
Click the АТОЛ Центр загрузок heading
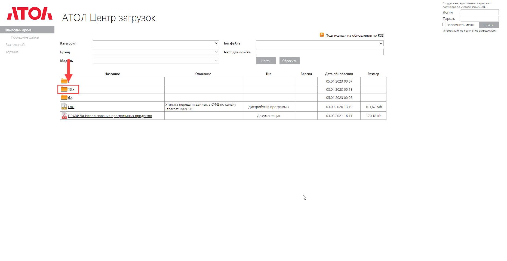tap(109, 18)
